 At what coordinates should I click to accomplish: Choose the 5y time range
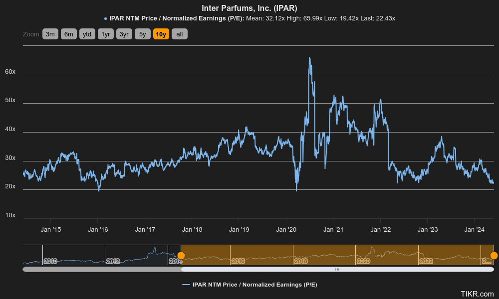(142, 34)
